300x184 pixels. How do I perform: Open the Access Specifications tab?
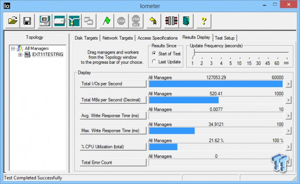(157, 38)
